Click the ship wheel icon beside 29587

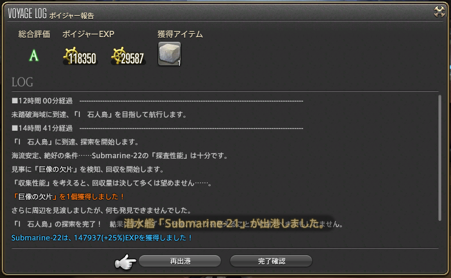click(119, 55)
